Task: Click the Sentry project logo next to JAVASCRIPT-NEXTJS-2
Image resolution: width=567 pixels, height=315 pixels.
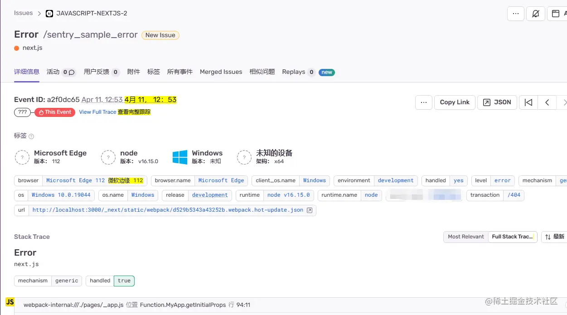Action: coord(49,13)
